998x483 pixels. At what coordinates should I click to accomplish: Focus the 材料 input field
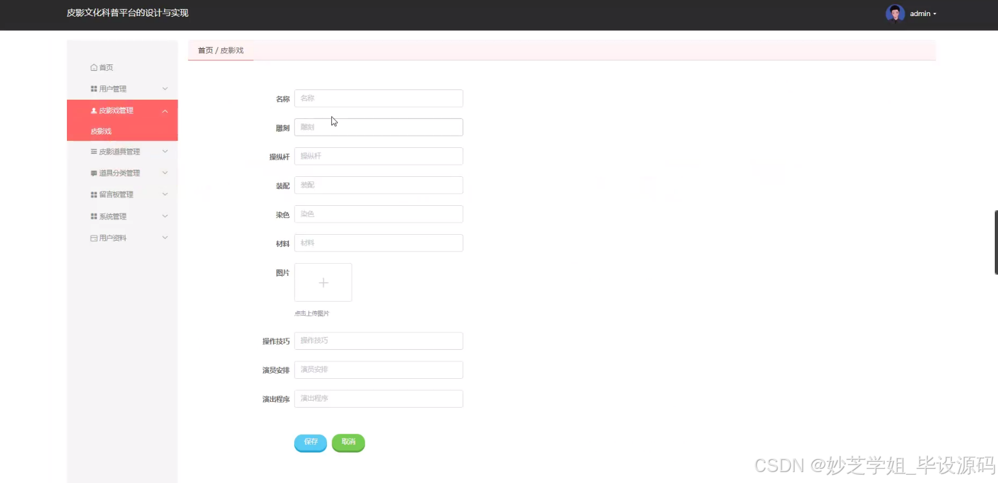click(x=378, y=243)
